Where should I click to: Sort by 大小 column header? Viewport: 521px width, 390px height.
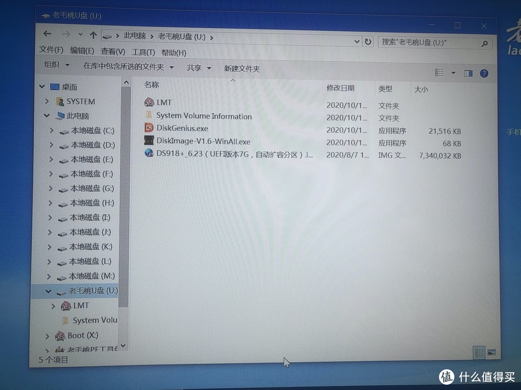coord(421,90)
